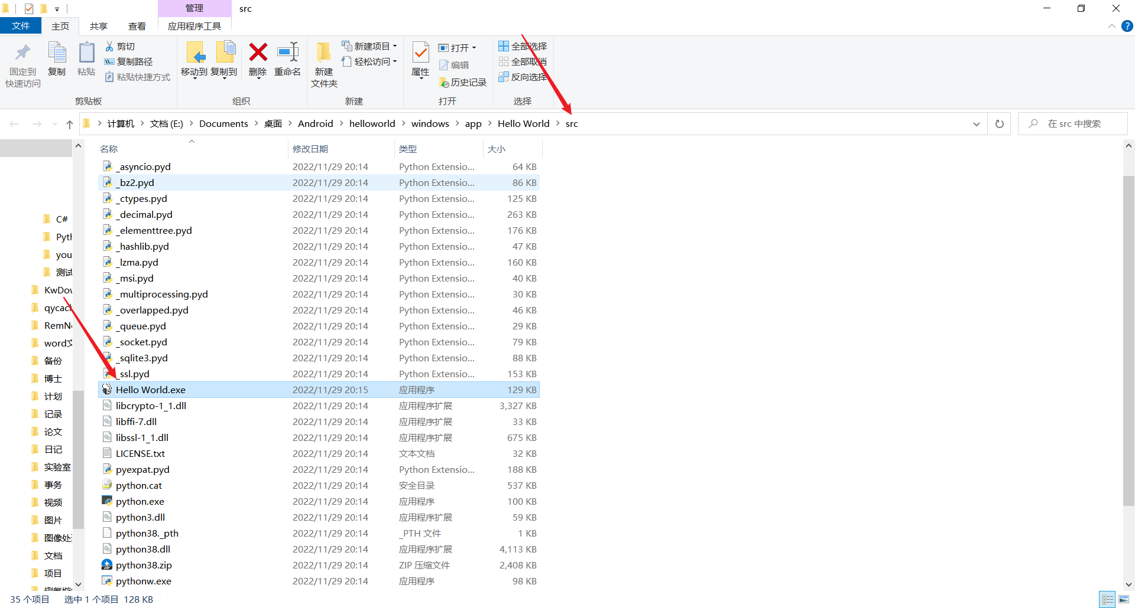Open the help question mark icon
Screen dimensions: 1135x608
pos(1127,26)
